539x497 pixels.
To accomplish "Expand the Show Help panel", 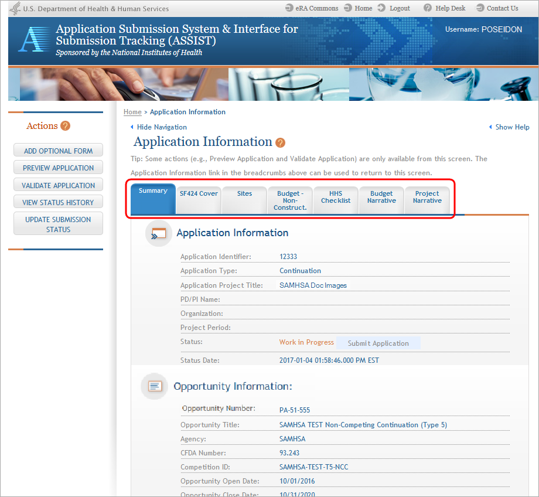I will [x=509, y=127].
